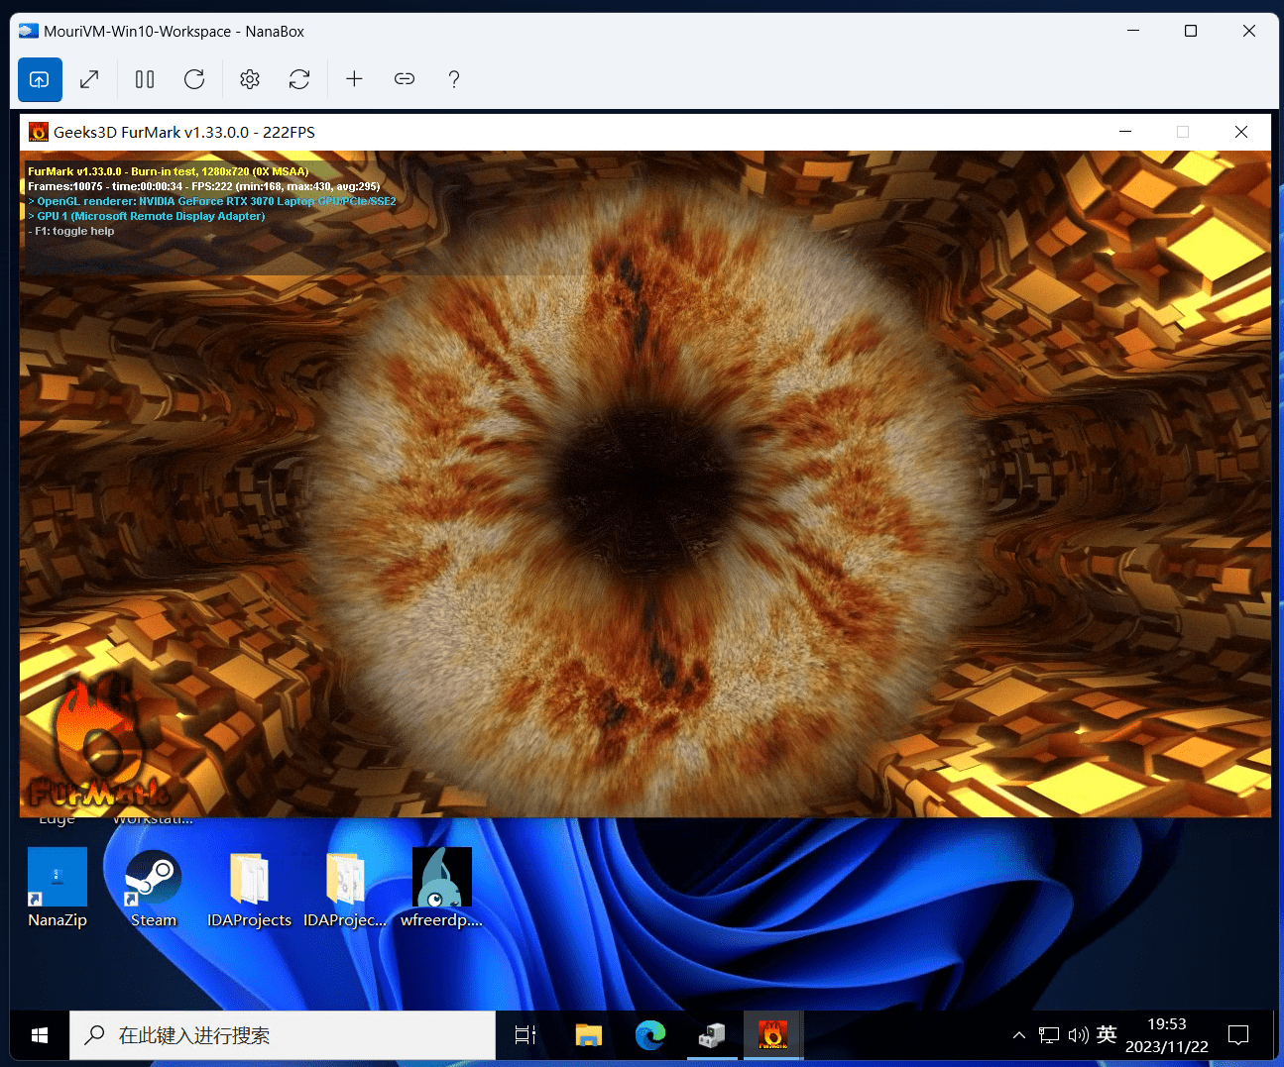Minimize the NanaBox window
1284x1067 pixels.
pos(1133,31)
